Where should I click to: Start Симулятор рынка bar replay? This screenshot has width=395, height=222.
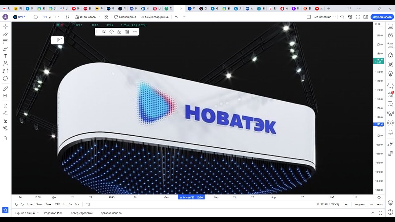[154, 17]
